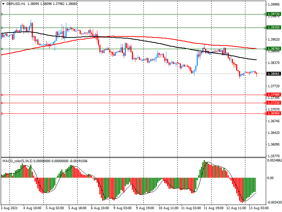Click the 6 Aug 10:00 time label
Image resolution: width=282 pixels, height=212 pixels.
click(100, 208)
